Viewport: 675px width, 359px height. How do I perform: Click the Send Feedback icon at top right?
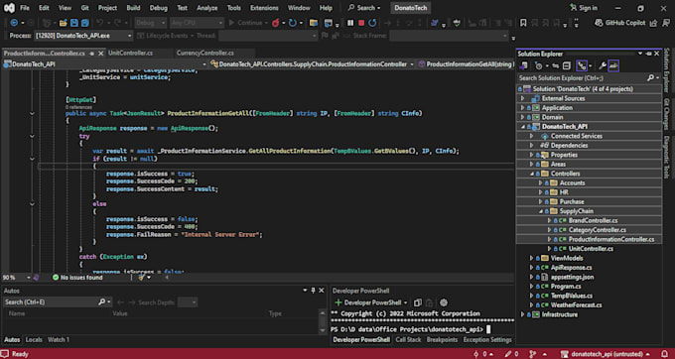point(665,23)
